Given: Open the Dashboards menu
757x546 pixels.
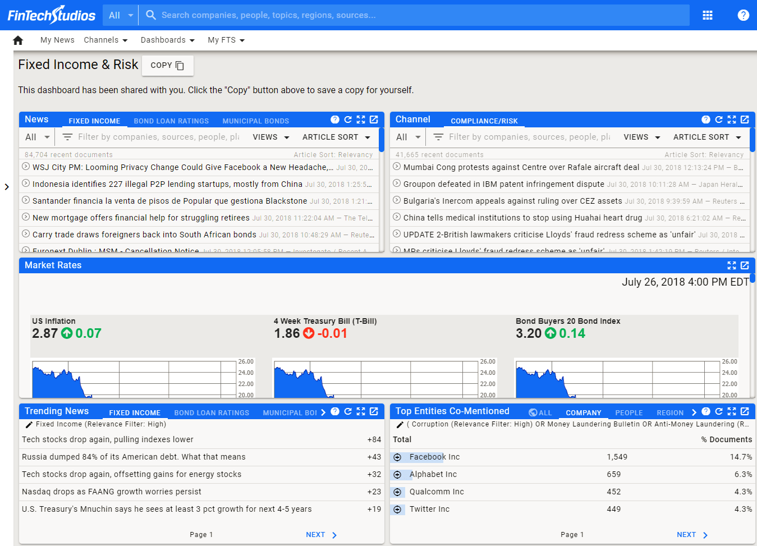Looking at the screenshot, I should 168,40.
